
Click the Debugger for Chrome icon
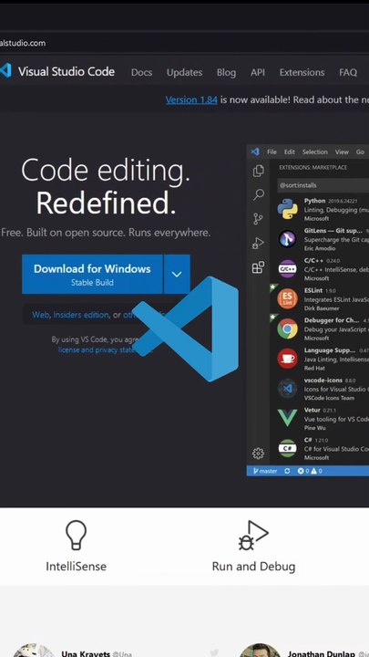click(287, 328)
